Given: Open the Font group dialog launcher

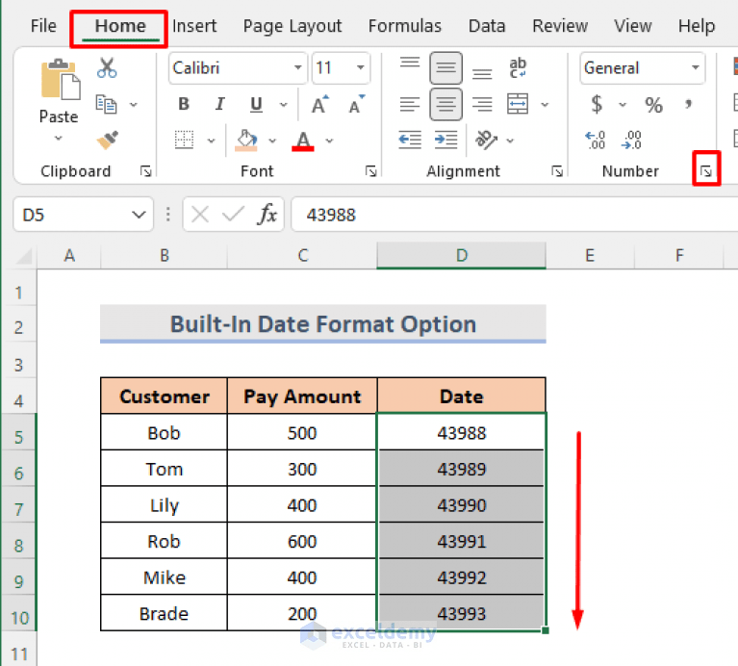Looking at the screenshot, I should click(370, 171).
